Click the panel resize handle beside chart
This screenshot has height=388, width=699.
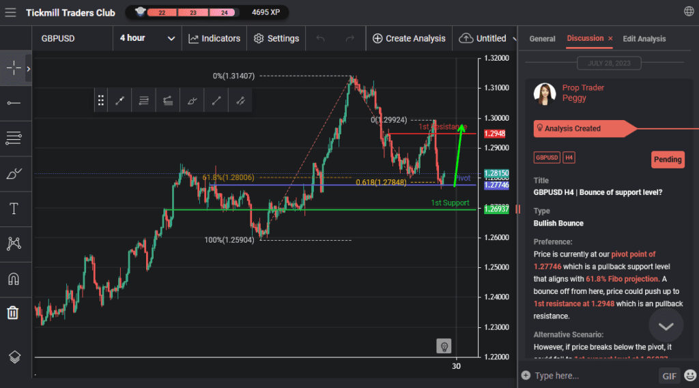(517, 209)
